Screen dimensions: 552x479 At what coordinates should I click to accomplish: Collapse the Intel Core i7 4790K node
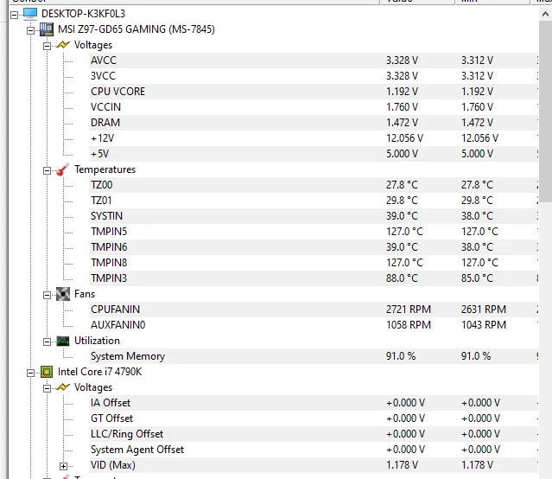pyautogui.click(x=30, y=373)
